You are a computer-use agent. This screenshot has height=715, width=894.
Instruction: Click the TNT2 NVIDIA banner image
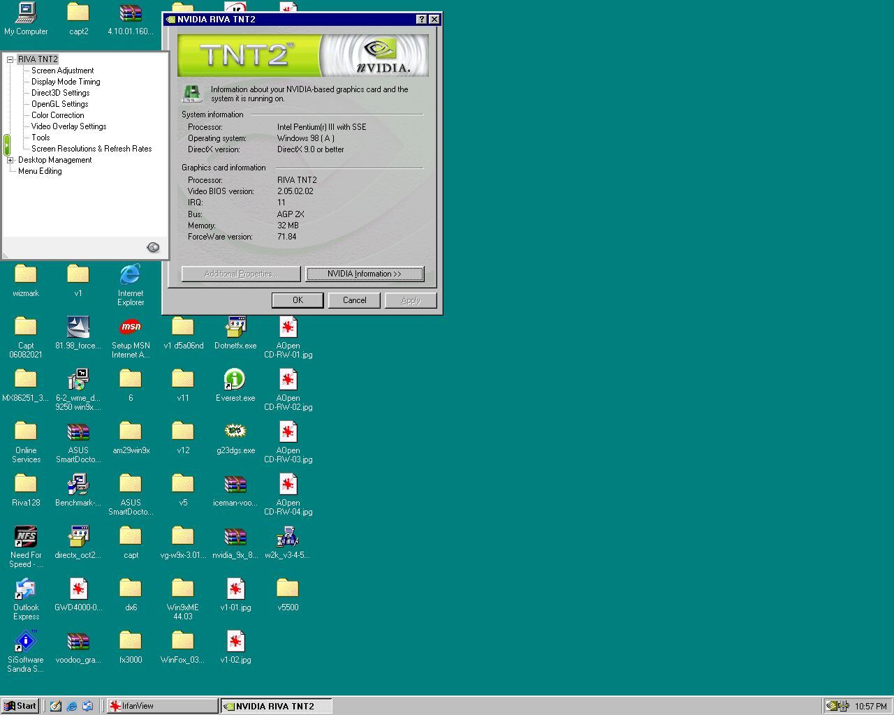302,55
